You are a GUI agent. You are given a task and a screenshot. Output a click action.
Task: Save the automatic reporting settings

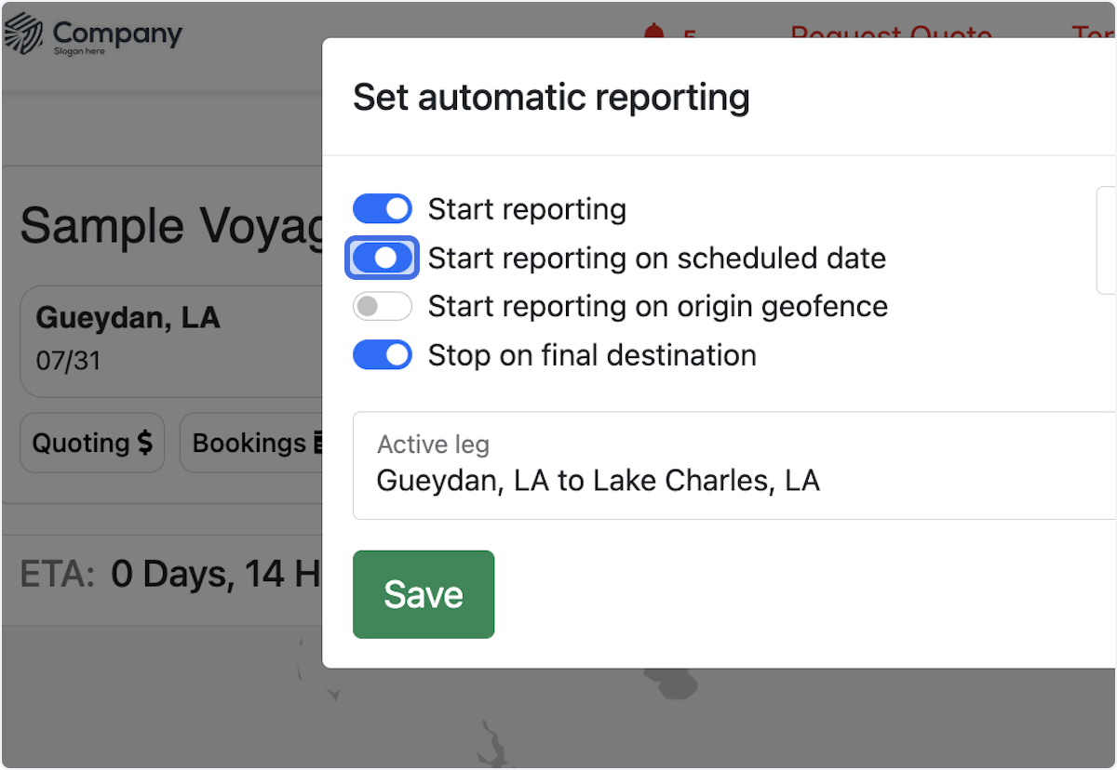[424, 594]
